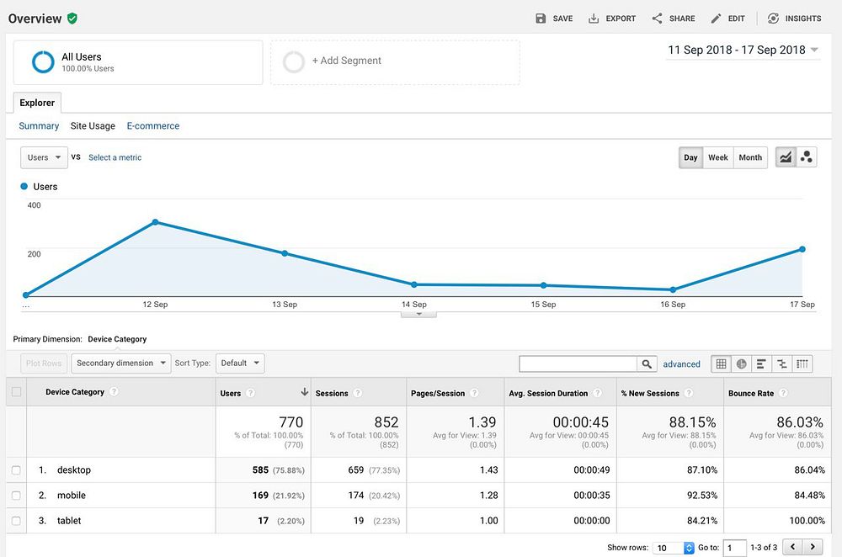Switch to Data table view icon
The width and height of the screenshot is (842, 557).
click(722, 363)
